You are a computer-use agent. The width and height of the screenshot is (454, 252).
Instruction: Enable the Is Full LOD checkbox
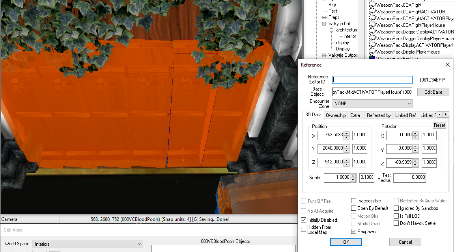(x=396, y=216)
